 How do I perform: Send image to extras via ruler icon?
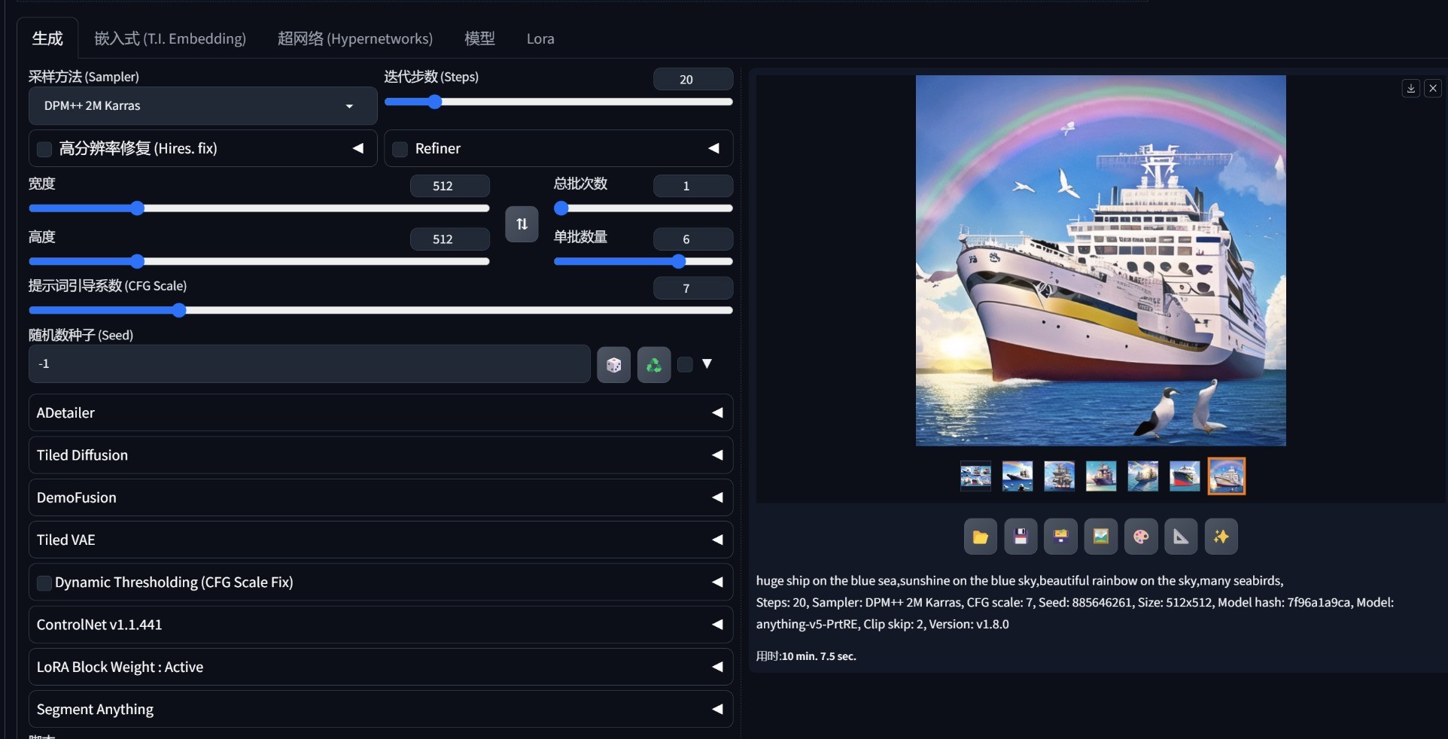pyautogui.click(x=1181, y=537)
